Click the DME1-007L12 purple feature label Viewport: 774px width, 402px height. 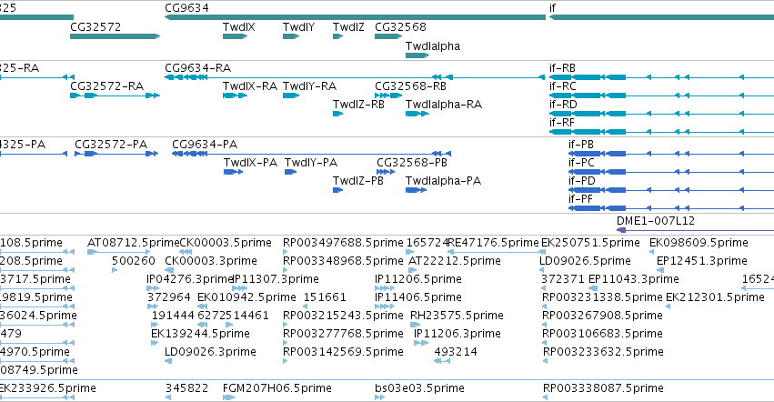click(x=656, y=221)
